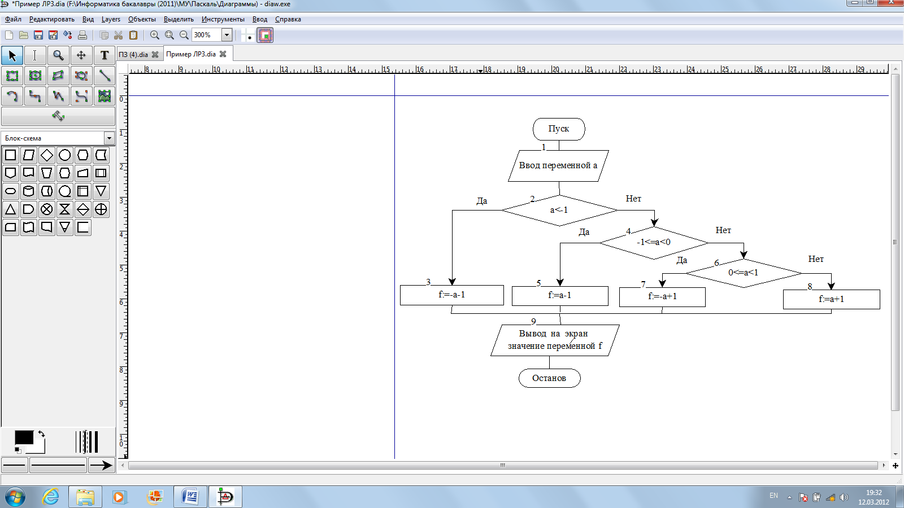Pick the crossed-circle summing junction shape
Image resolution: width=904 pixels, height=508 pixels.
click(47, 209)
